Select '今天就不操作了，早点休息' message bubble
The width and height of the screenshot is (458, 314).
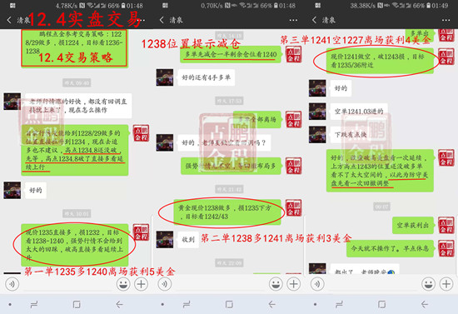[390, 248]
